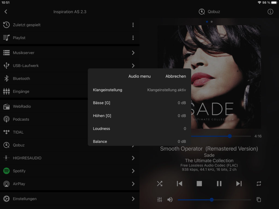Open the Podcasts icon
The width and height of the screenshot is (279, 209).
(7, 119)
